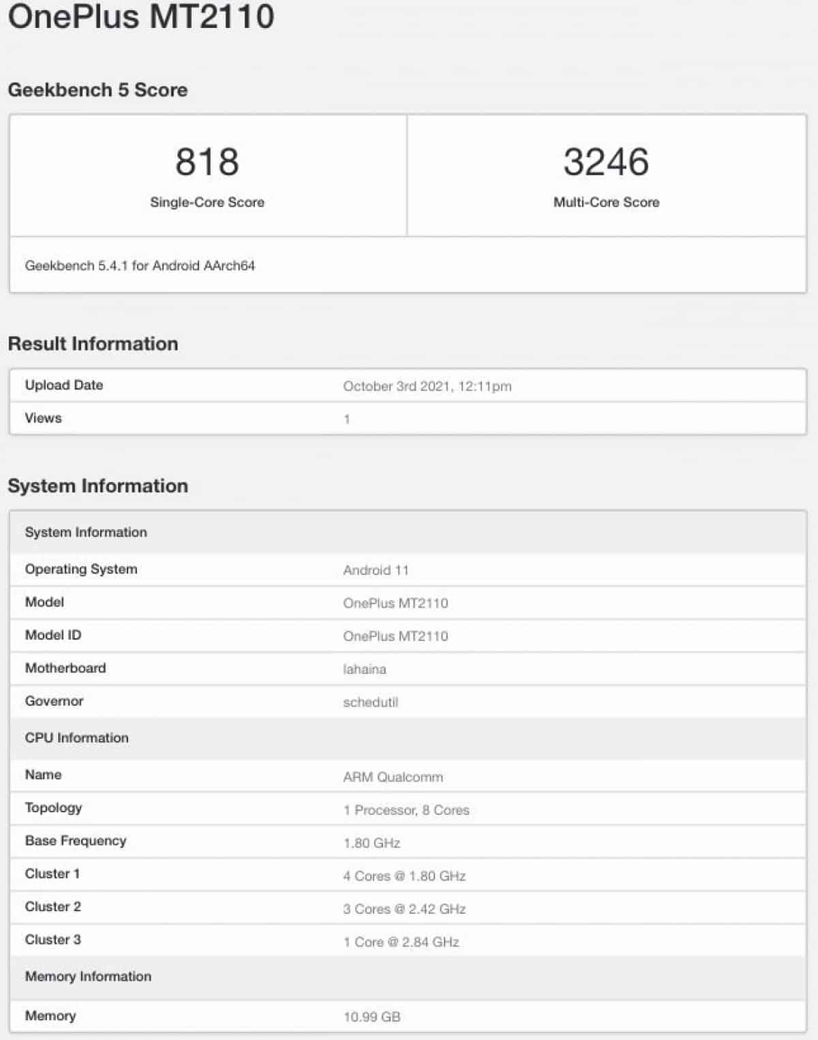Click the Operating System label

[81, 569]
